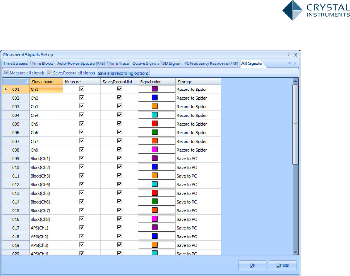Click scrollbar up arrow in signal list
Screen dimensions: 350x276
click(x=295, y=81)
